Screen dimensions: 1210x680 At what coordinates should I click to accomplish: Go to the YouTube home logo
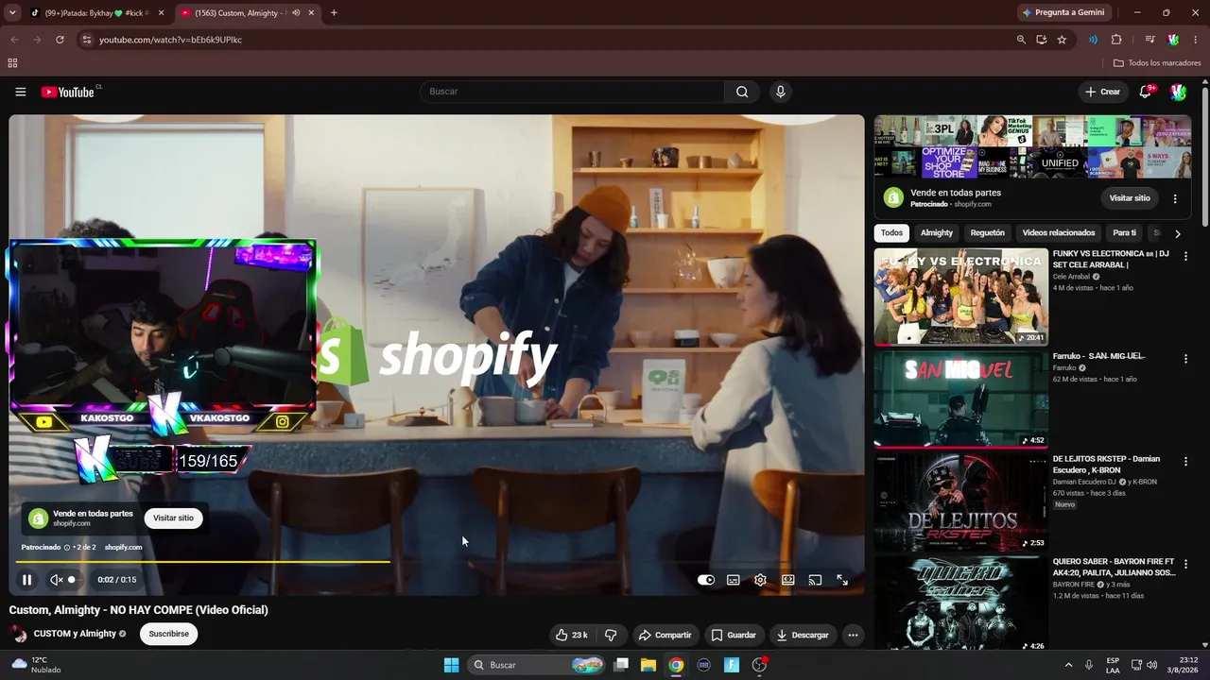click(67, 92)
